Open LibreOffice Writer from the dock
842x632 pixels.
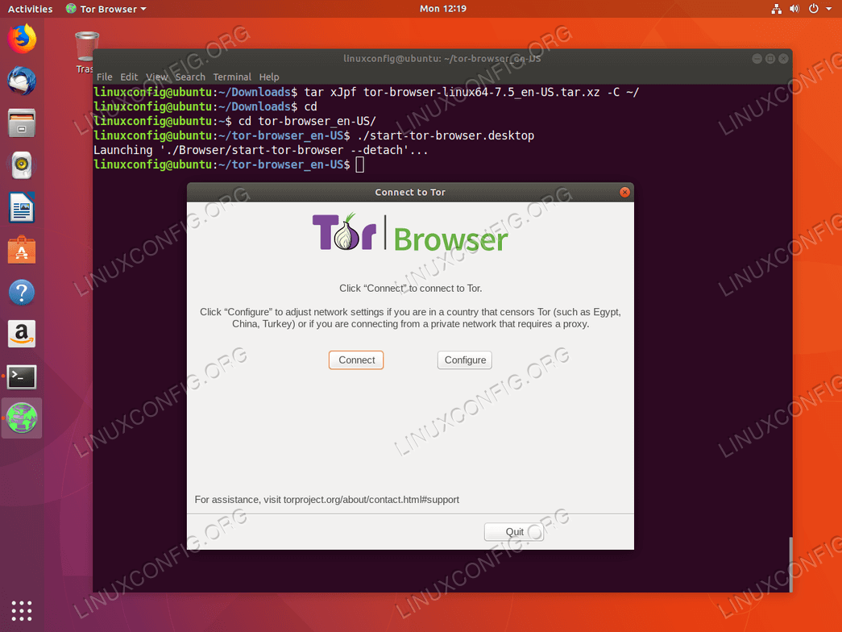22,207
